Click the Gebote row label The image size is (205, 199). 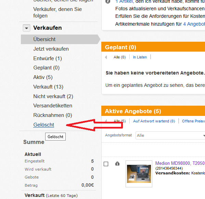[x=31, y=177]
